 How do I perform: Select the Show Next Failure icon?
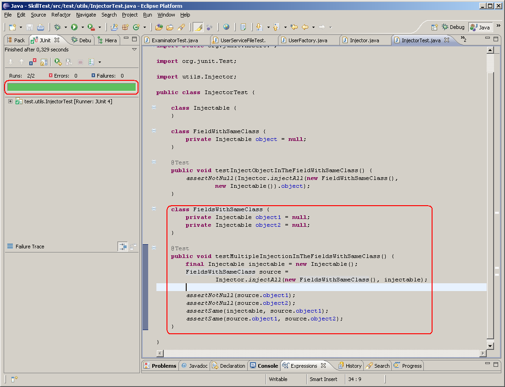tap(11, 62)
